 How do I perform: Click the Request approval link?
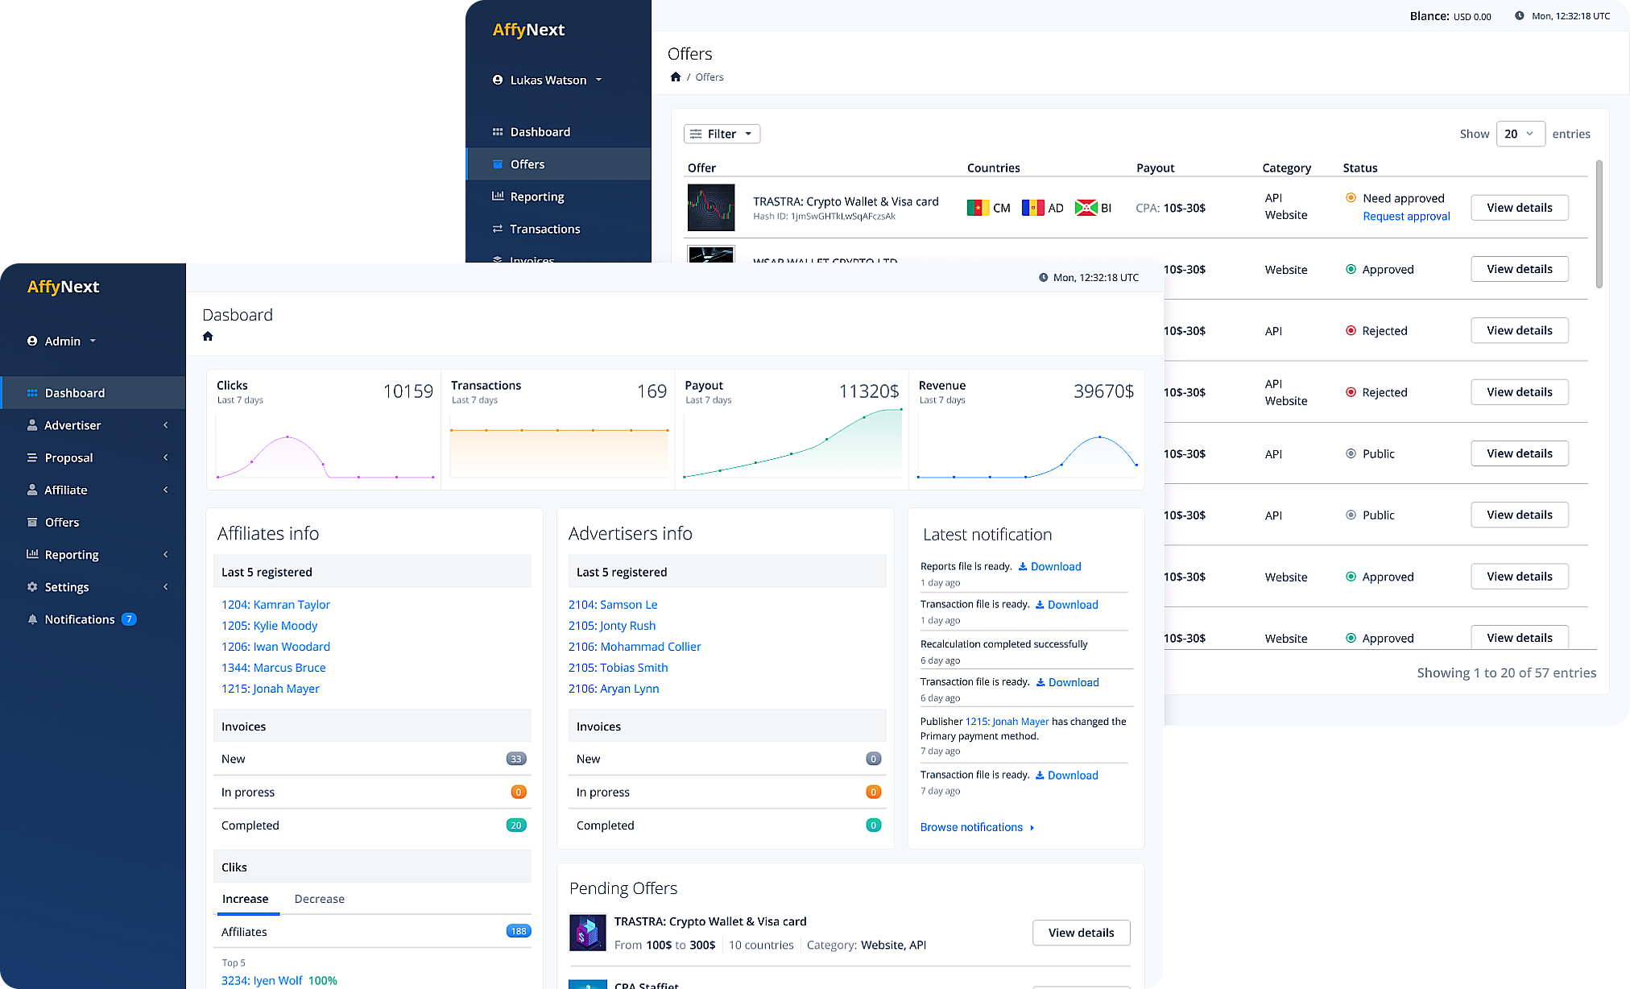click(x=1406, y=216)
